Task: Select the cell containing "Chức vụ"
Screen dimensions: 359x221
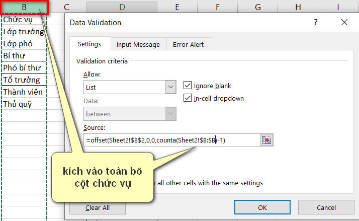Action: 24,20
